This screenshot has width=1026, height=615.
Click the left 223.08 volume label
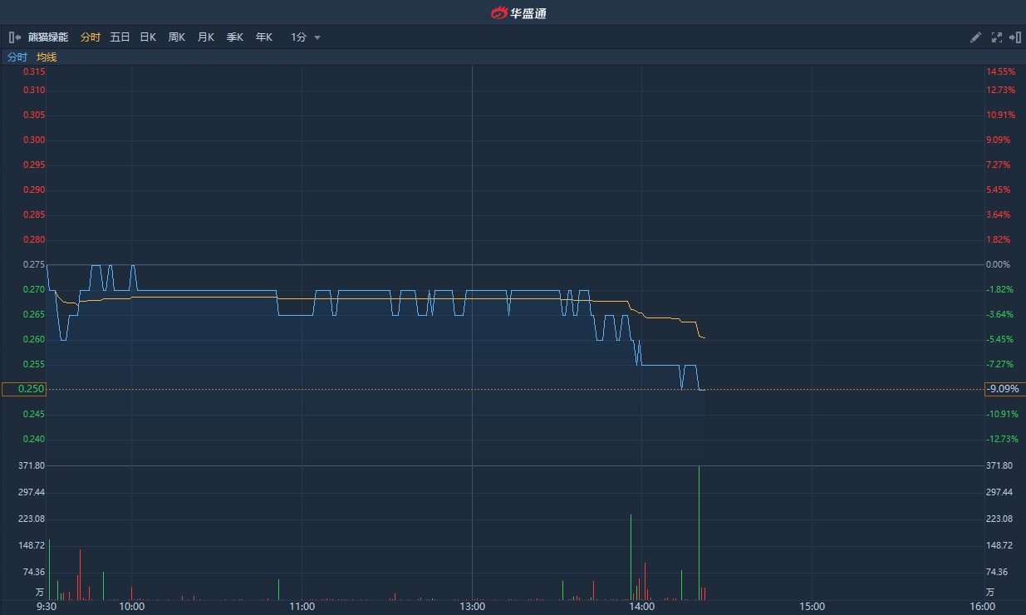[32, 519]
